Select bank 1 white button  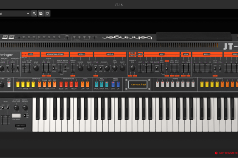click(157, 85)
